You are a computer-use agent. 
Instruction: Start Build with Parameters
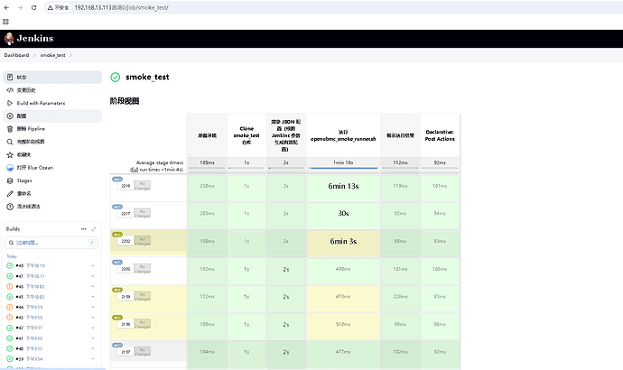42,103
